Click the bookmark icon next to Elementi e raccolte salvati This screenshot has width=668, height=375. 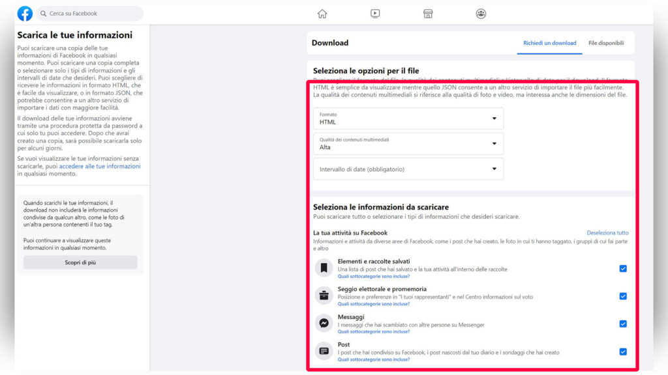coord(324,267)
